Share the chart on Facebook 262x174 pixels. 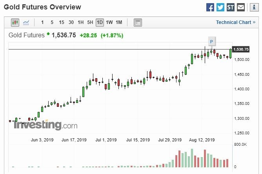(210, 7)
